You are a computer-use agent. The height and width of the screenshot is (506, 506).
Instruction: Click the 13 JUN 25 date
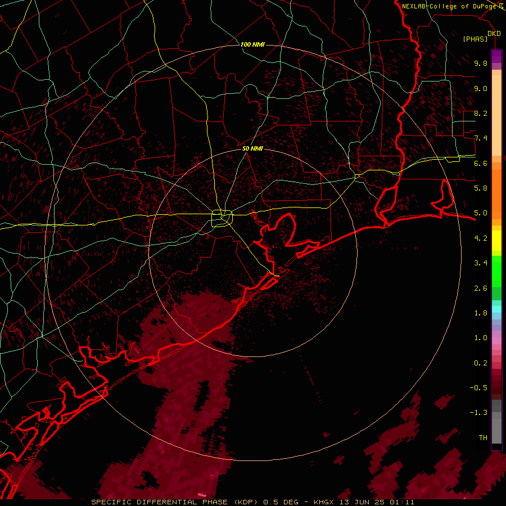click(x=362, y=502)
